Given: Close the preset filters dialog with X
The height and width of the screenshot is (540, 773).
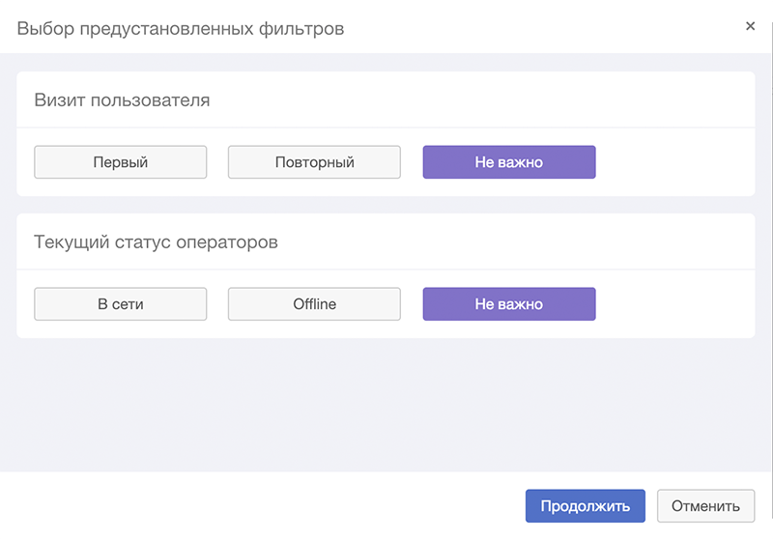Looking at the screenshot, I should [751, 26].
